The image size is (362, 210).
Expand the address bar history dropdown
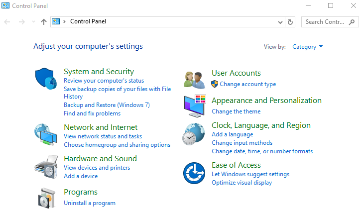click(280, 22)
